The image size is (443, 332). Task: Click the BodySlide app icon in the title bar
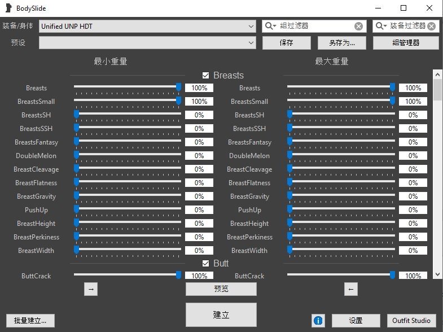pos(9,8)
